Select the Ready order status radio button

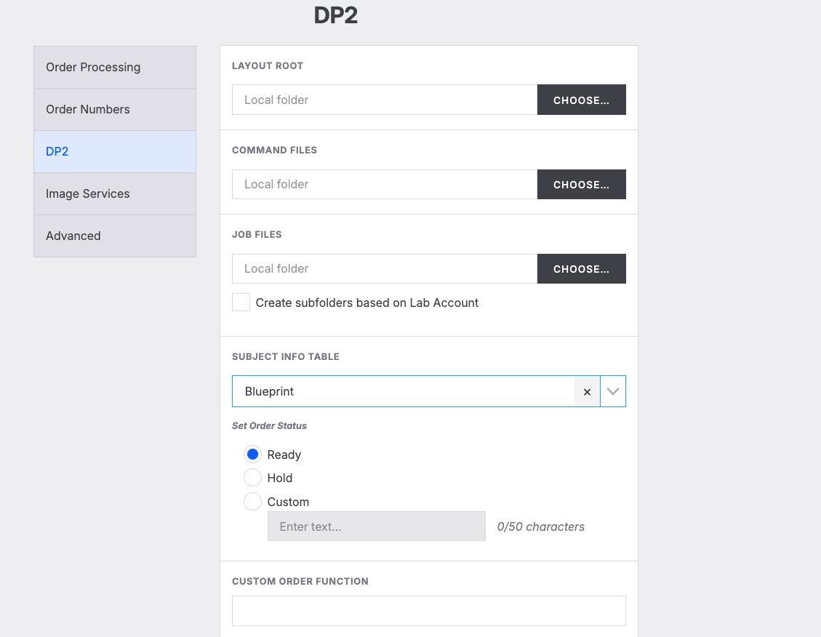click(252, 454)
